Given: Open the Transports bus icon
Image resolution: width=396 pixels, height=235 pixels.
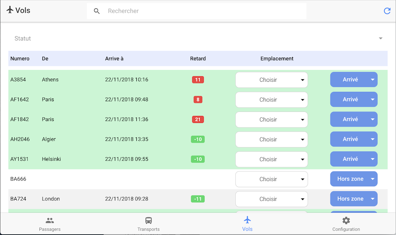Looking at the screenshot, I should click(x=148, y=221).
